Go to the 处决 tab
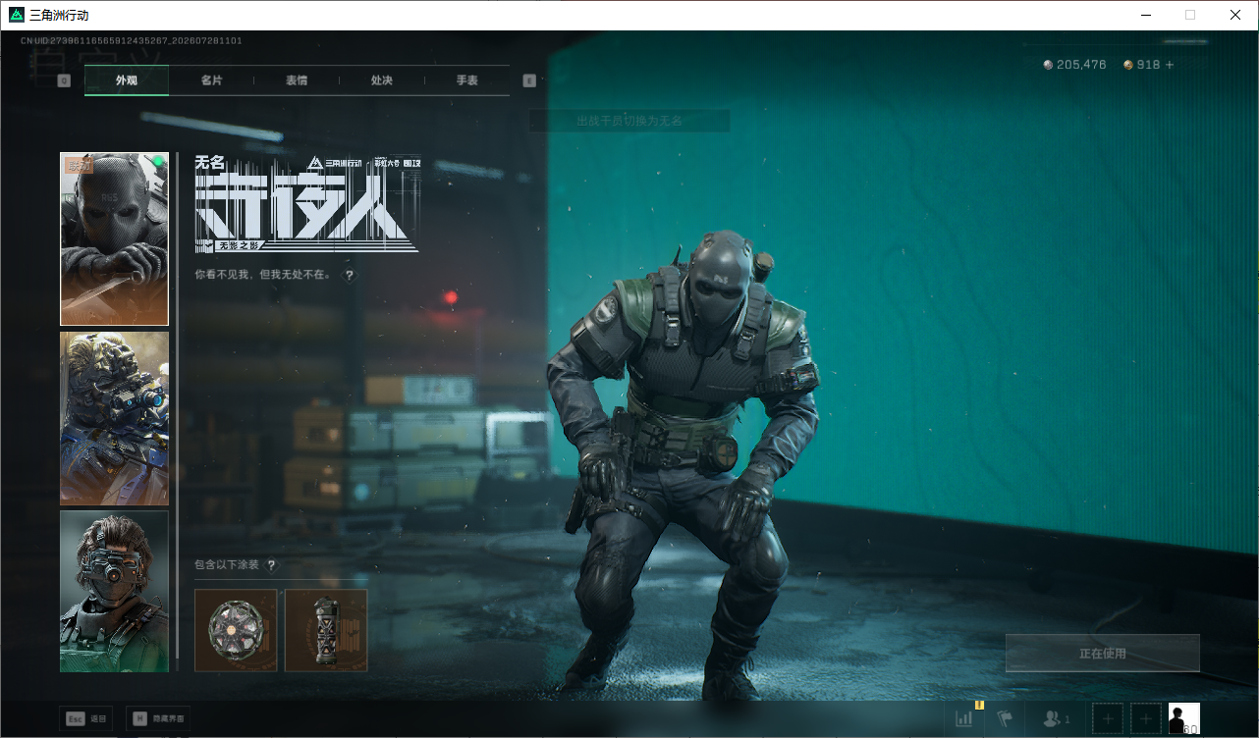This screenshot has width=1259, height=738. [382, 80]
